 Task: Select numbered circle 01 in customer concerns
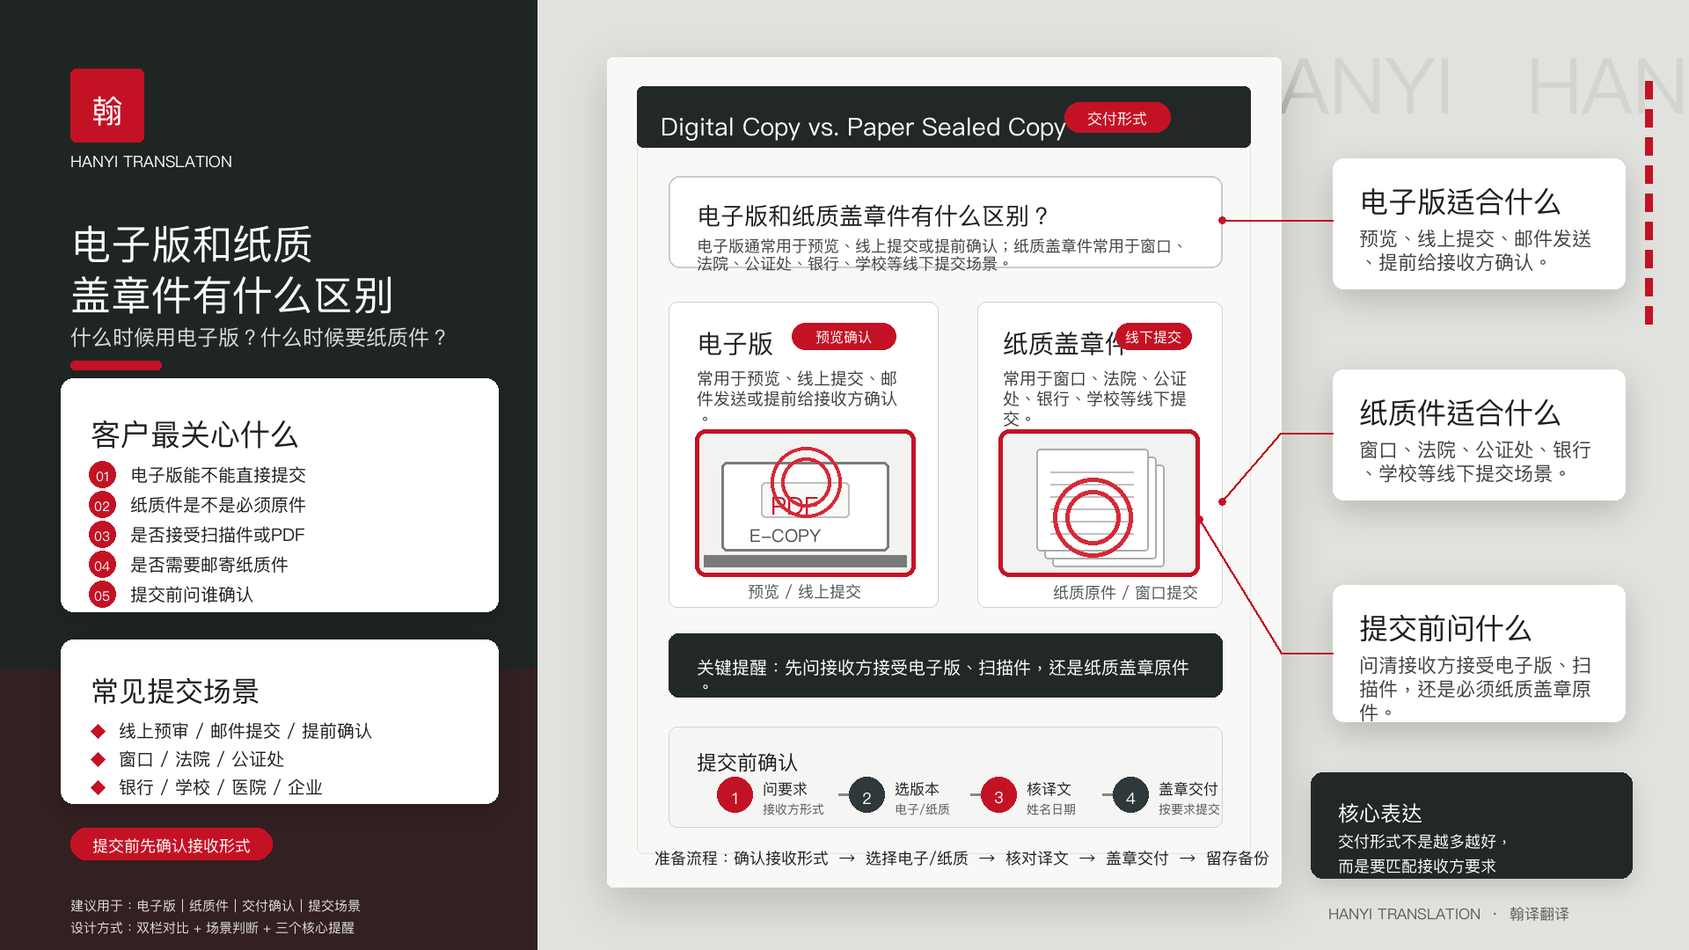[x=102, y=475]
